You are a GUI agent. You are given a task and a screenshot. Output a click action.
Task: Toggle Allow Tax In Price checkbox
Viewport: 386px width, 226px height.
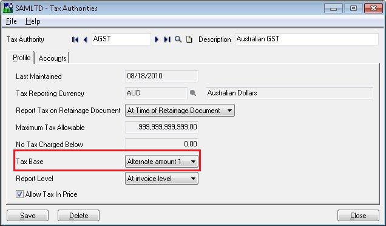click(x=19, y=194)
